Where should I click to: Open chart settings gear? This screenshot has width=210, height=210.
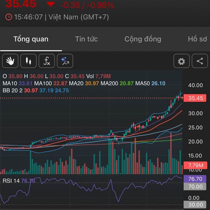pos(181,61)
